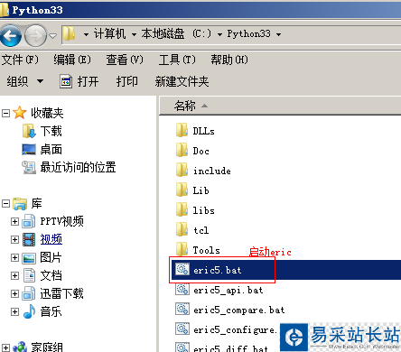Select the 视频 library link

pyautogui.click(x=51, y=239)
